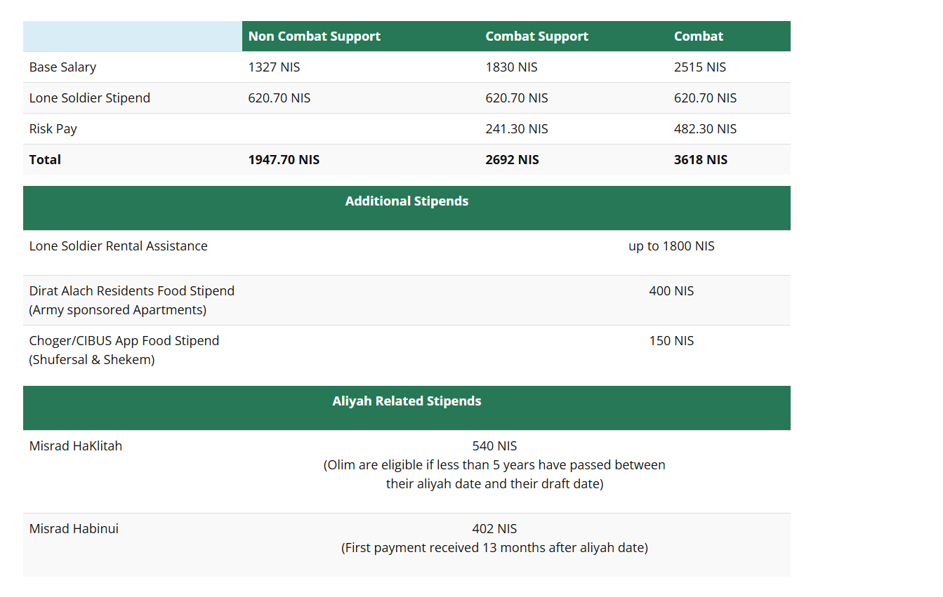
Task: Click the Misrad Habinui row label
Action: (x=74, y=529)
